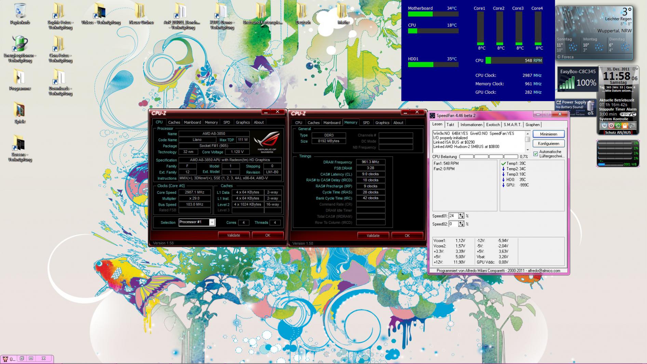Viewport: 647px width, 364px height.
Task: Switch to the Takt tab in SpeedFan
Action: point(450,125)
